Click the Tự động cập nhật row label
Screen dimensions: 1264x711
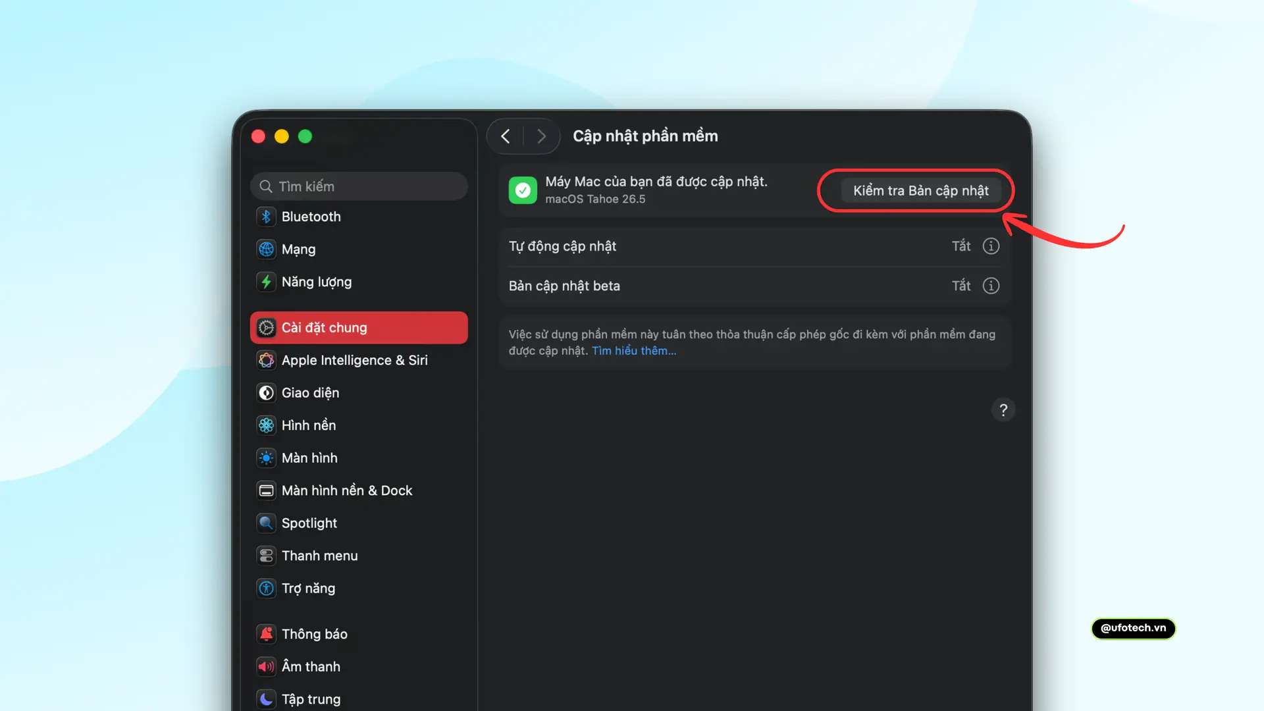point(562,246)
